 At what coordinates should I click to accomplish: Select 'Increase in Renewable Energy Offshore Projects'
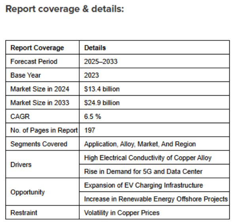click(156, 199)
